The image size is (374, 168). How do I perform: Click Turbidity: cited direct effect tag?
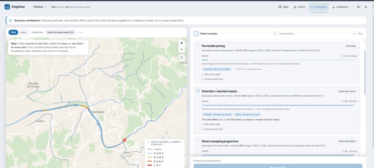pos(217,69)
